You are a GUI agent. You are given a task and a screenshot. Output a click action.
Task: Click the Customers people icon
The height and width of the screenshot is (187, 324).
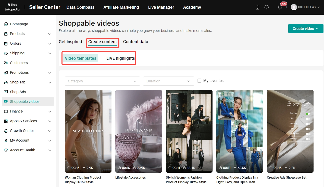[6, 63]
